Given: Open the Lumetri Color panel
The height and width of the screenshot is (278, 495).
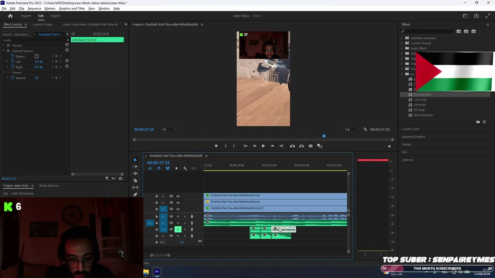Looking at the screenshot, I should pos(411,129).
